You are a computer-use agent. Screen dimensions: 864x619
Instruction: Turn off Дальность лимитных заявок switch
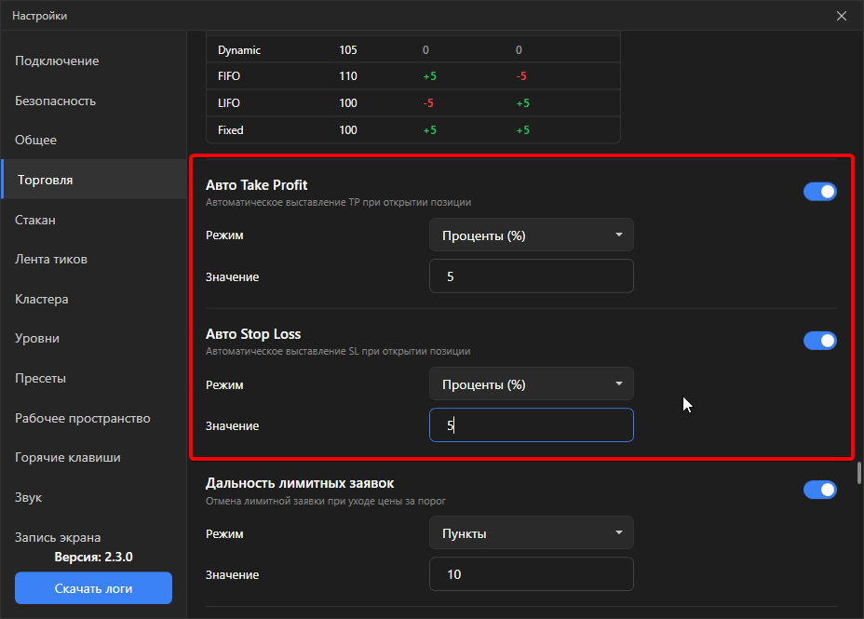pyautogui.click(x=820, y=490)
